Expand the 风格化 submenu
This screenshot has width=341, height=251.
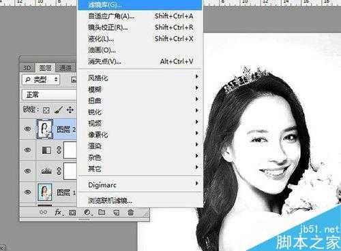click(140, 78)
